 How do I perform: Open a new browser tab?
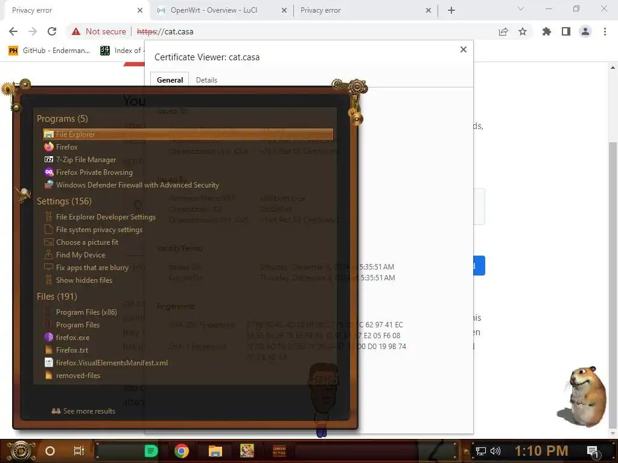[x=451, y=11]
